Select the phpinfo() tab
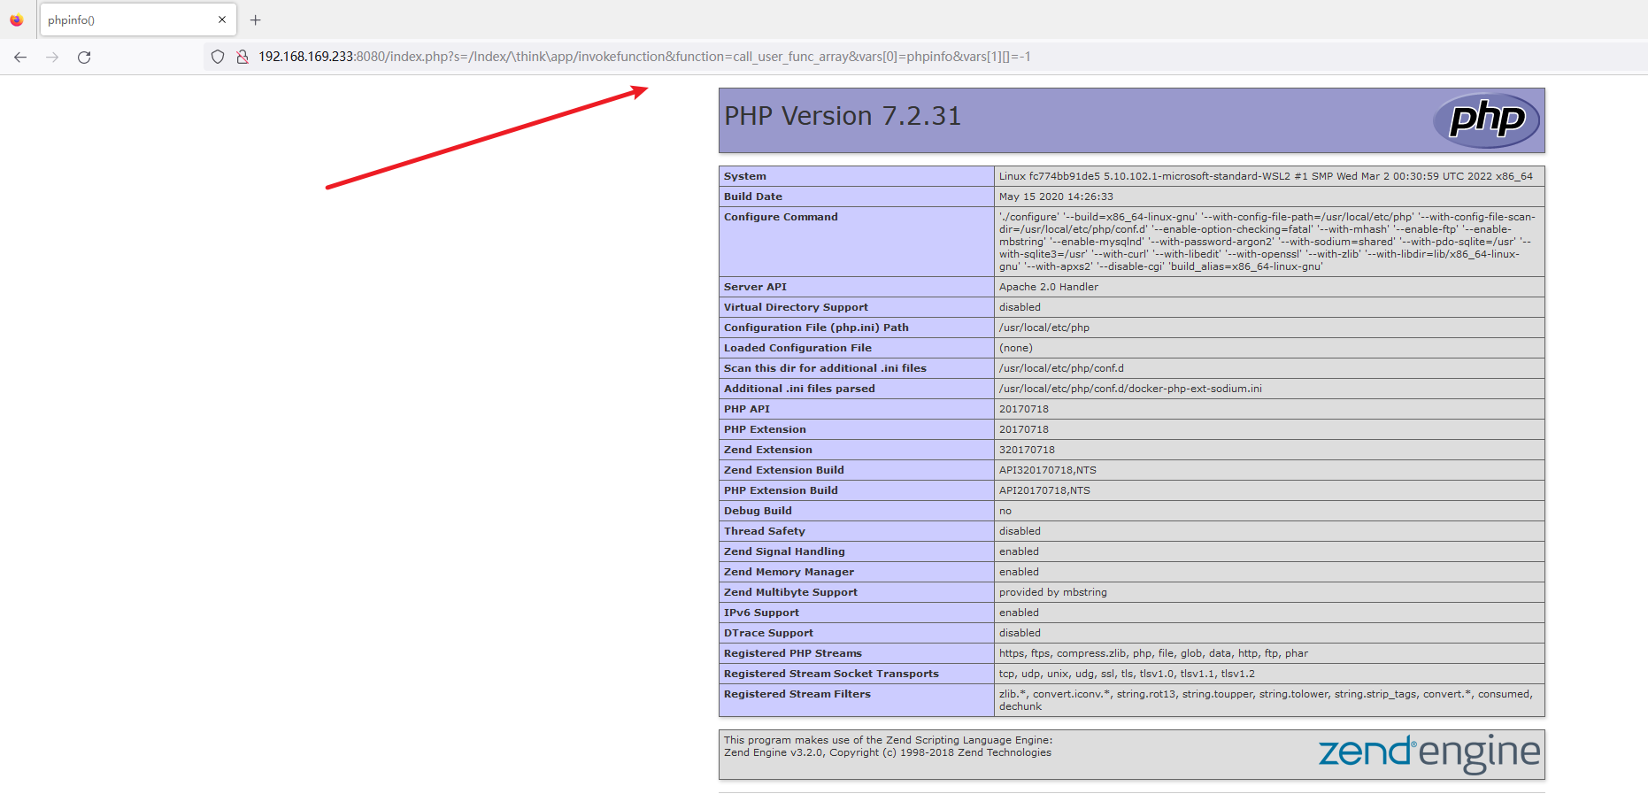 click(x=137, y=19)
